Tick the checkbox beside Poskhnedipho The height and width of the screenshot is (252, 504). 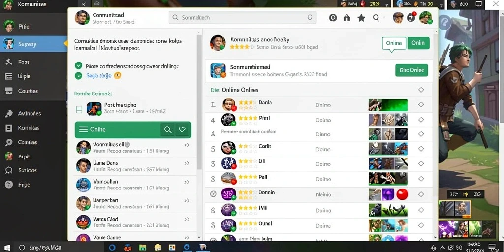[x=79, y=110]
